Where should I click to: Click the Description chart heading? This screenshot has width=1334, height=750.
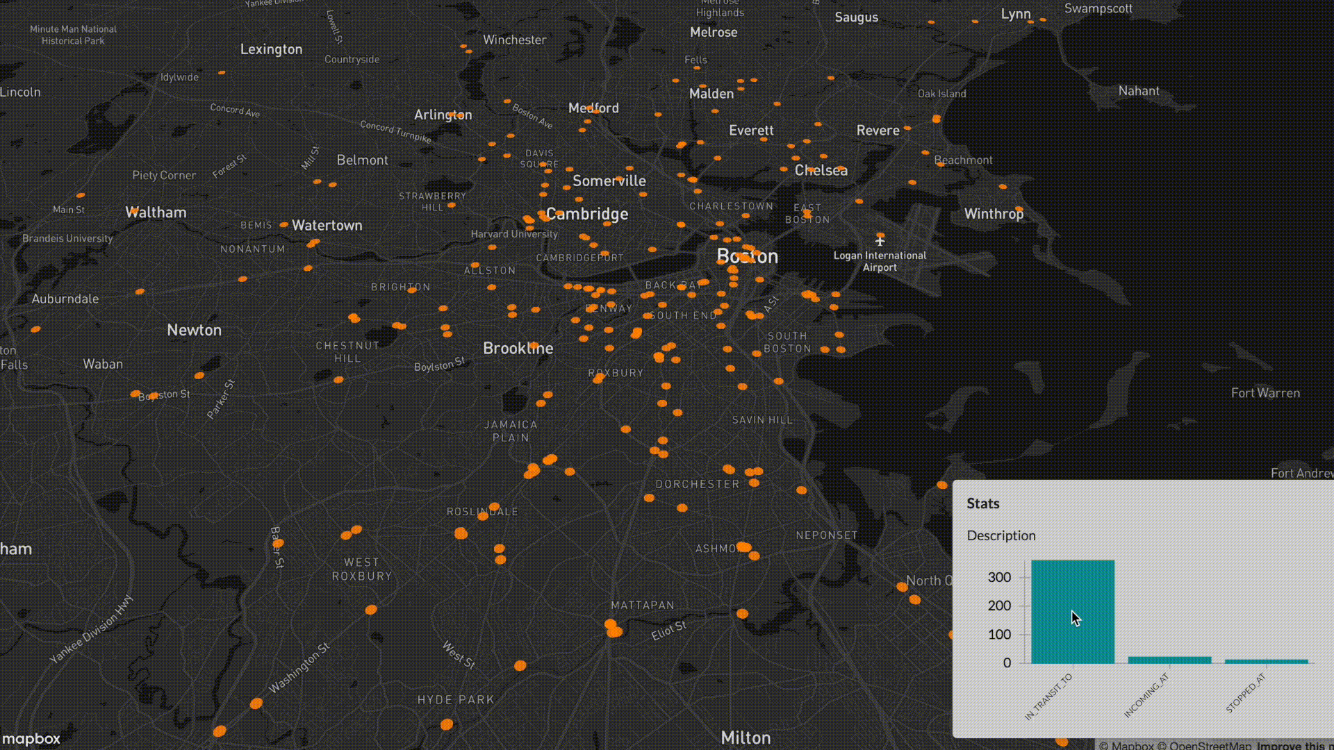tap(1000, 535)
